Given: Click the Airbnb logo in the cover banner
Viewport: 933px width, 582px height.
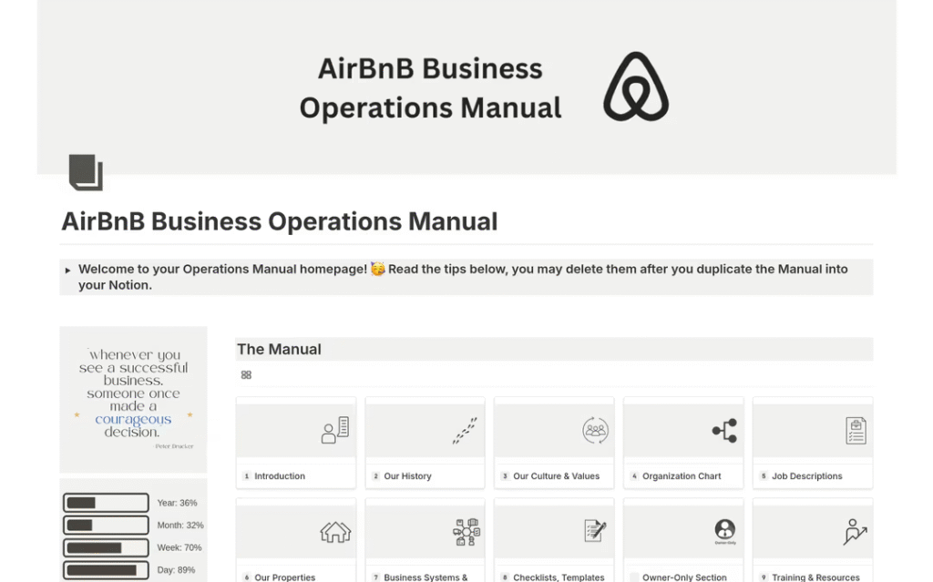Looking at the screenshot, I should point(635,87).
